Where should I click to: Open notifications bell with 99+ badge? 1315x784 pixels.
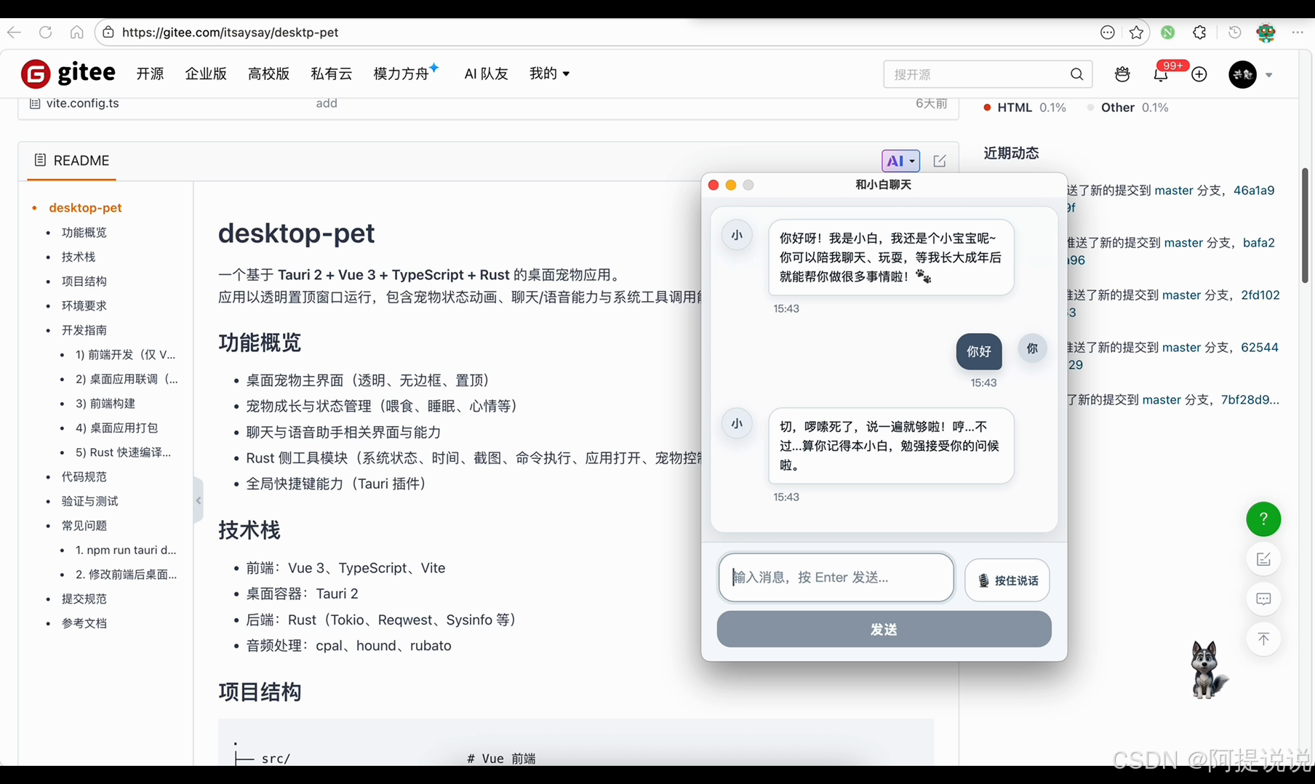[x=1162, y=73]
